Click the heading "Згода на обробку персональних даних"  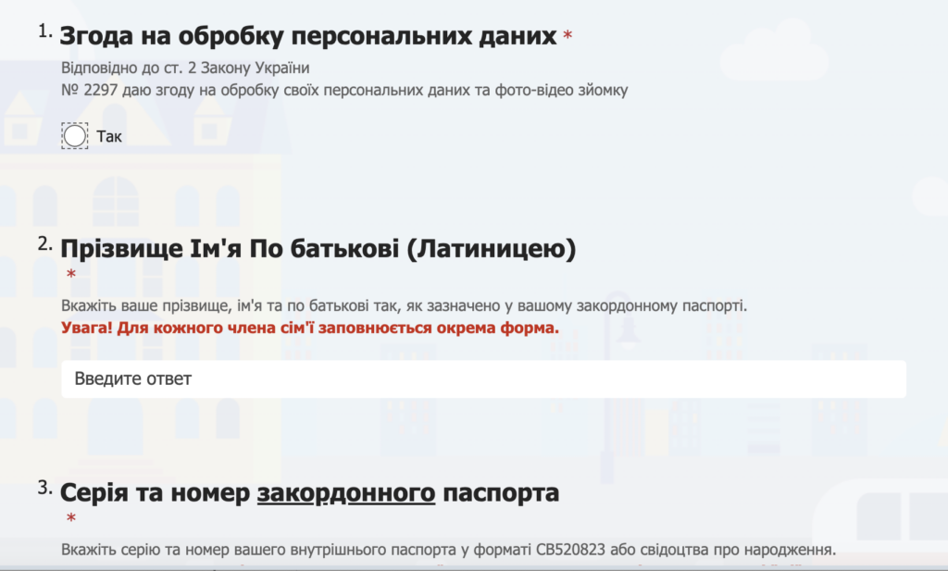pyautogui.click(x=308, y=37)
